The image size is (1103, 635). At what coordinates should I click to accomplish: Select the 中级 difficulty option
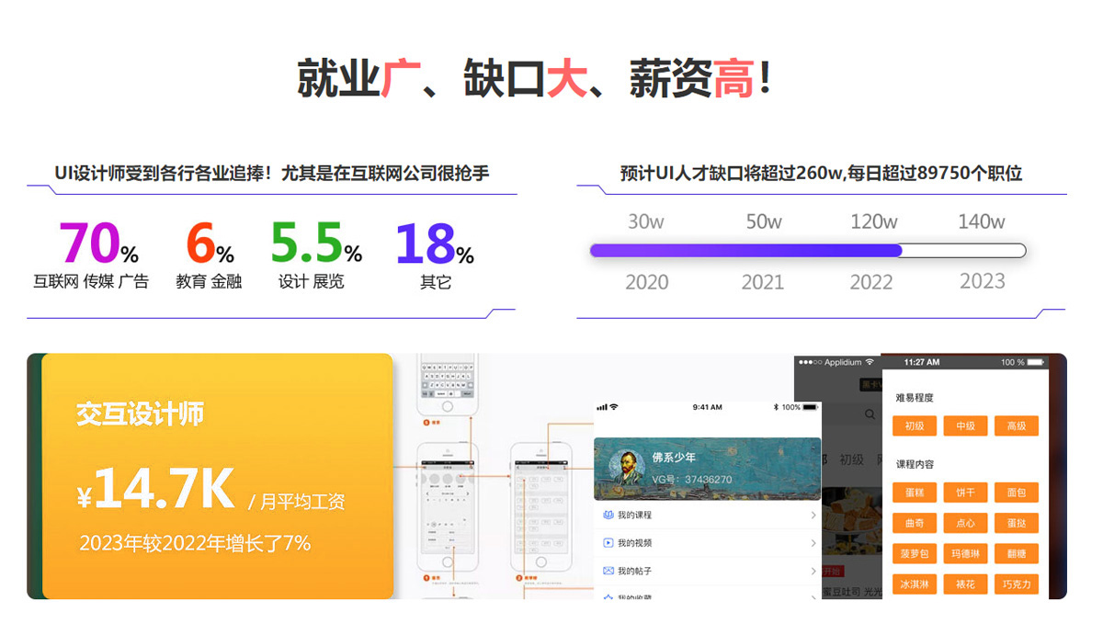coord(965,426)
